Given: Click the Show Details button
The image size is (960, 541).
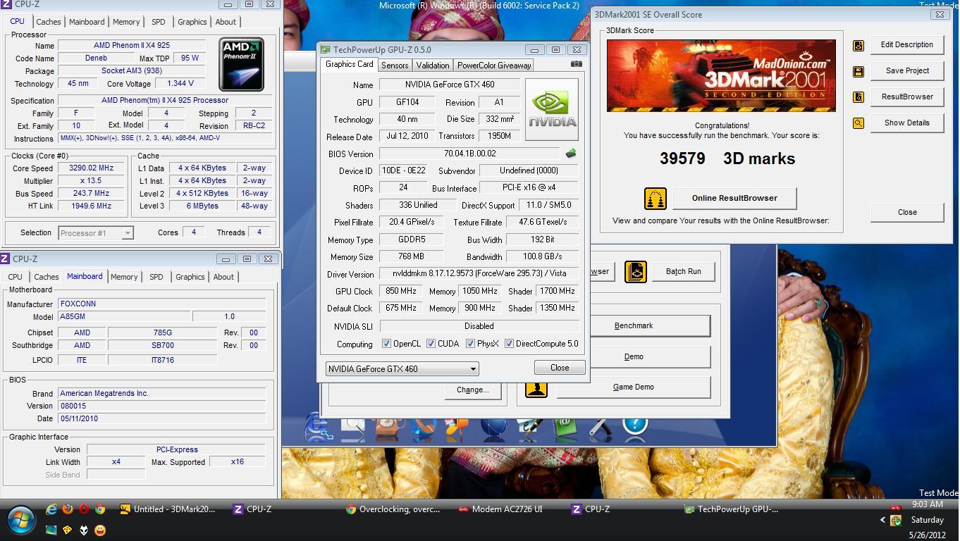Looking at the screenshot, I should (907, 123).
